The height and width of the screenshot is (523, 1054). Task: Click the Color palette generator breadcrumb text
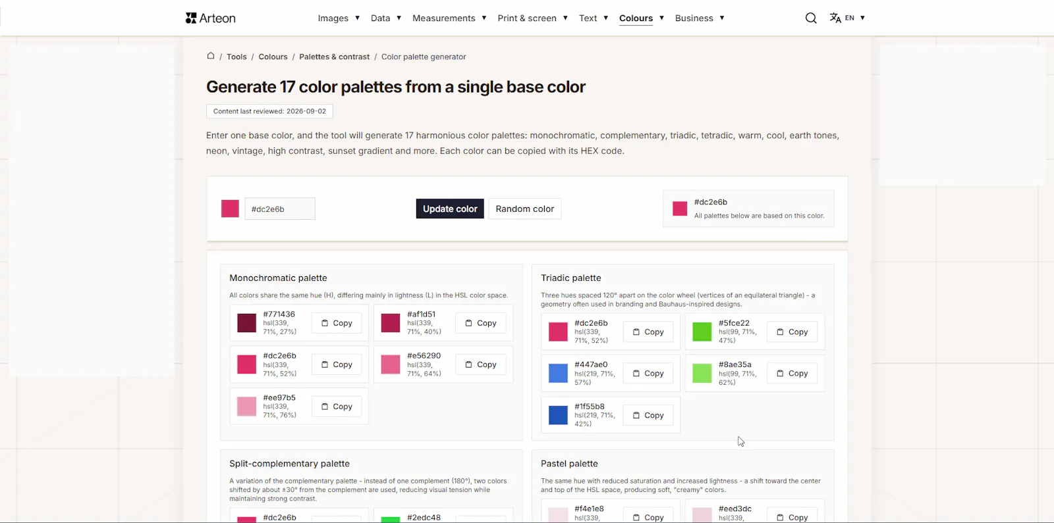(x=424, y=57)
